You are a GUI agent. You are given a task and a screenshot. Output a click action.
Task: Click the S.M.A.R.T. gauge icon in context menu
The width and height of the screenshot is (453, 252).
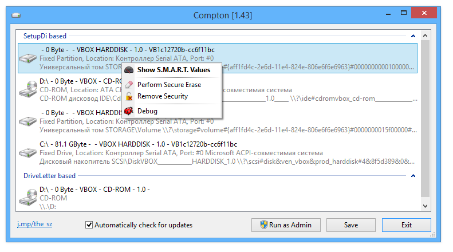129,70
